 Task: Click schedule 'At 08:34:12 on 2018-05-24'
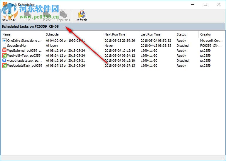(65, 56)
